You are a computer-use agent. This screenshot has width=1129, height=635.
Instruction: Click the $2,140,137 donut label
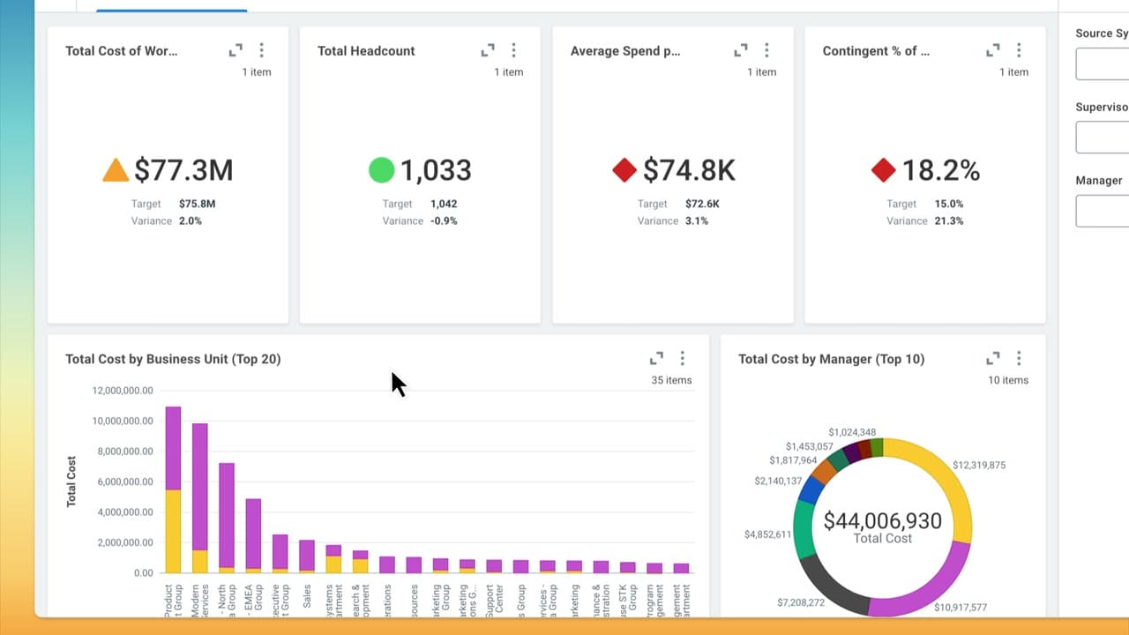(778, 481)
